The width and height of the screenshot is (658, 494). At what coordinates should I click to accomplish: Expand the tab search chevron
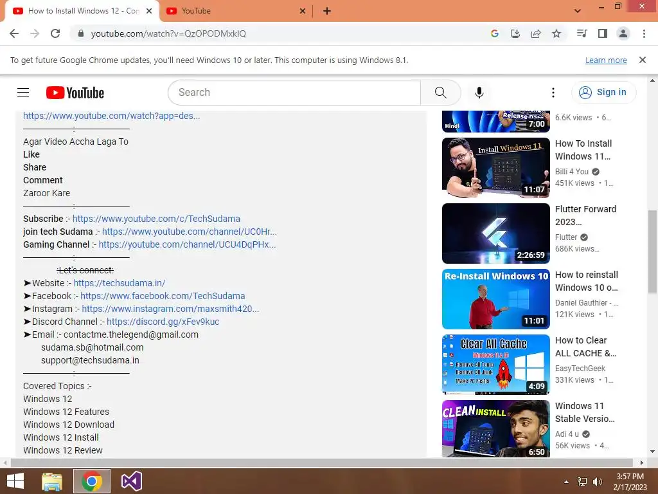578,11
